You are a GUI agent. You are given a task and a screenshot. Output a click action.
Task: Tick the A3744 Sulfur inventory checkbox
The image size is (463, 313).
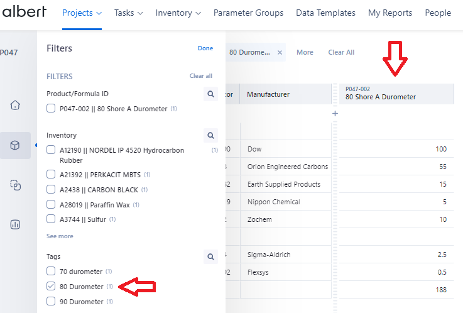[51, 219]
